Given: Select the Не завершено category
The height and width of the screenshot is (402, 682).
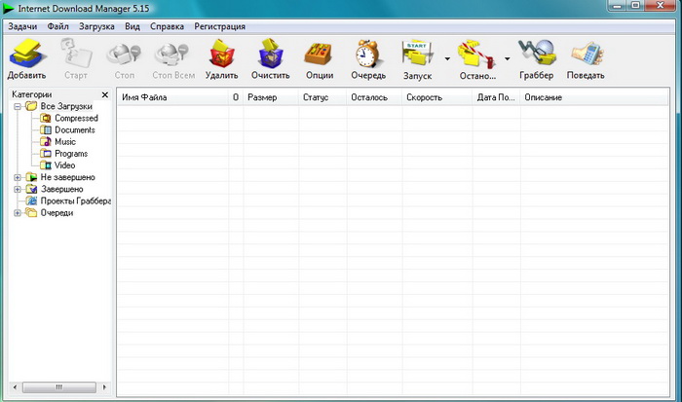Looking at the screenshot, I should click(67, 177).
